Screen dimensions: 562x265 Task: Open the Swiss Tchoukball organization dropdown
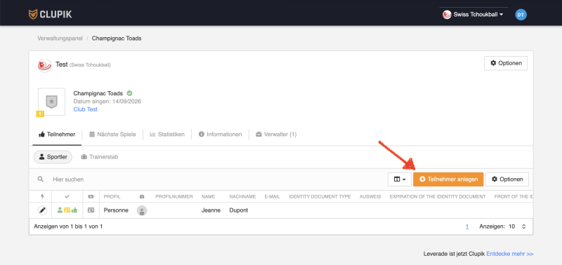click(x=473, y=15)
